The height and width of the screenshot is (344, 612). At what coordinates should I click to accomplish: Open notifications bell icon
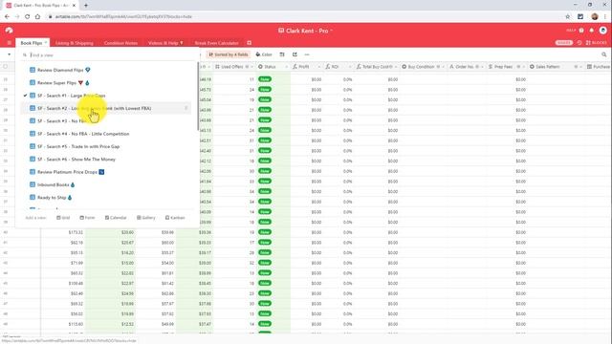point(592,31)
